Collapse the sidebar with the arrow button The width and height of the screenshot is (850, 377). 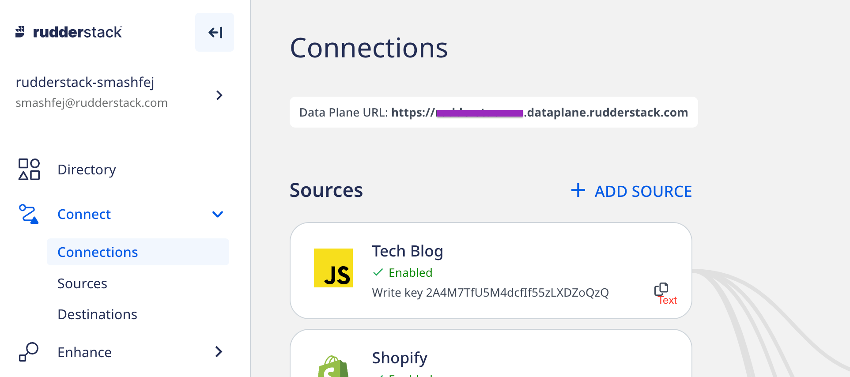(x=215, y=32)
